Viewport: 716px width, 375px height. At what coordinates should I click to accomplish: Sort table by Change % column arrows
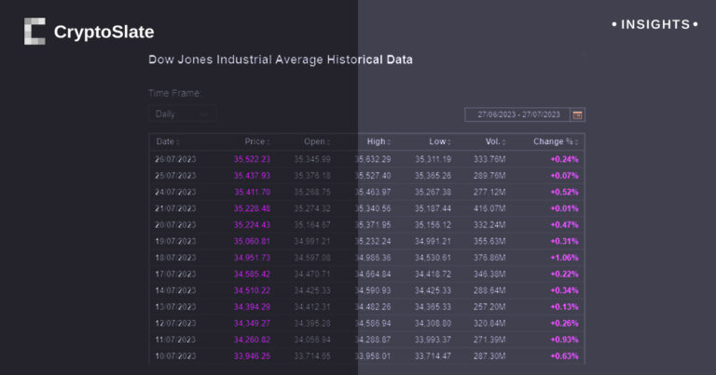[x=577, y=142]
